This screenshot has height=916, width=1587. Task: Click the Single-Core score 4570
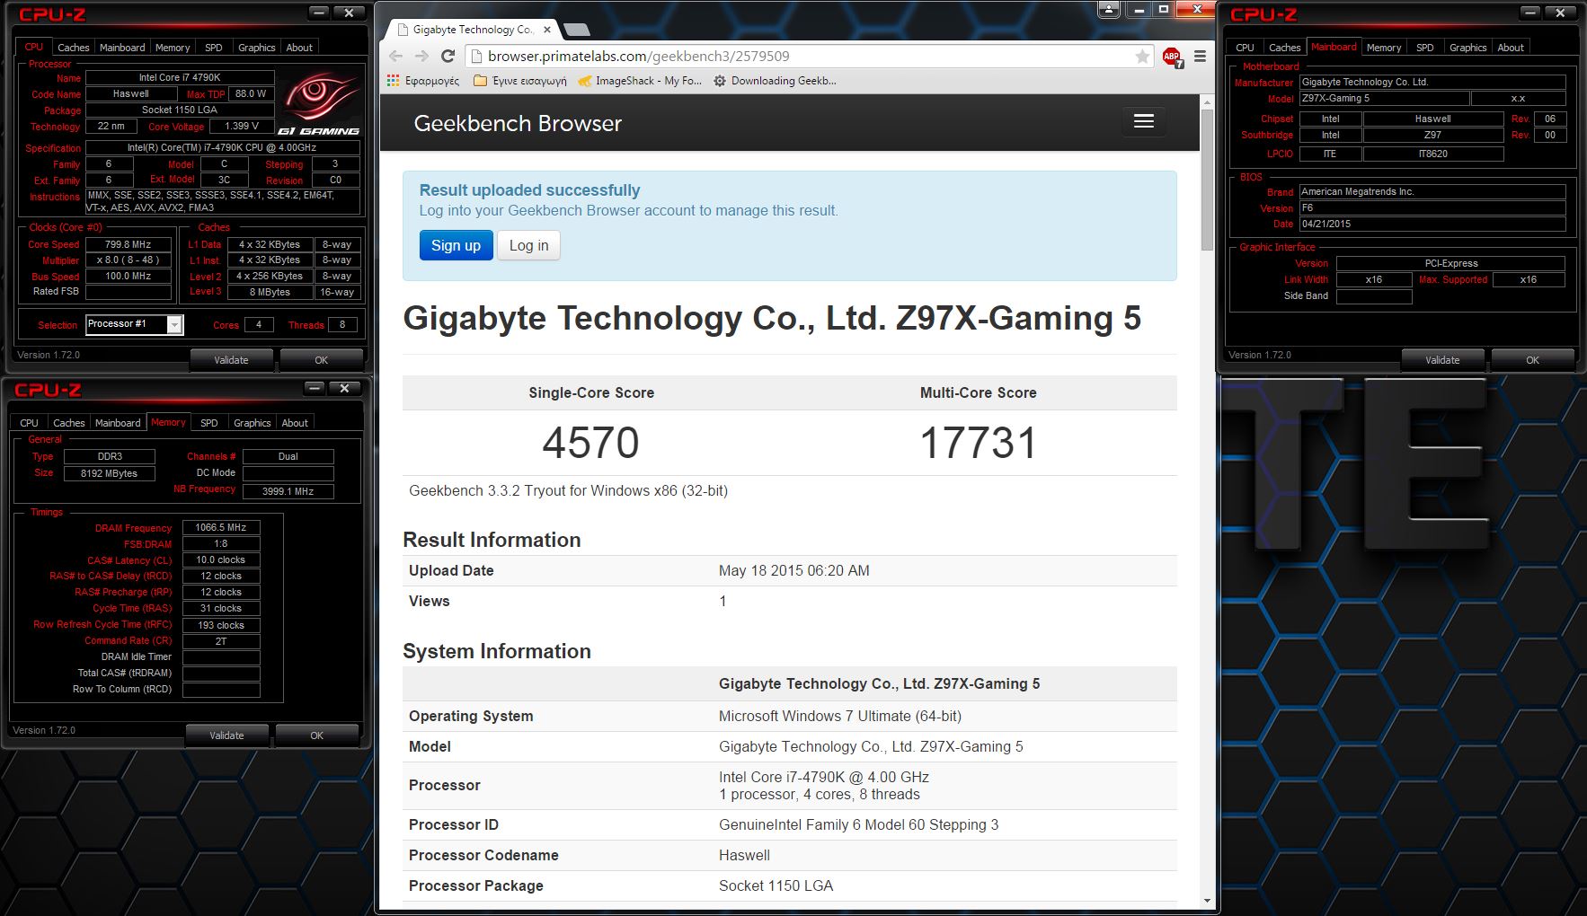click(590, 443)
